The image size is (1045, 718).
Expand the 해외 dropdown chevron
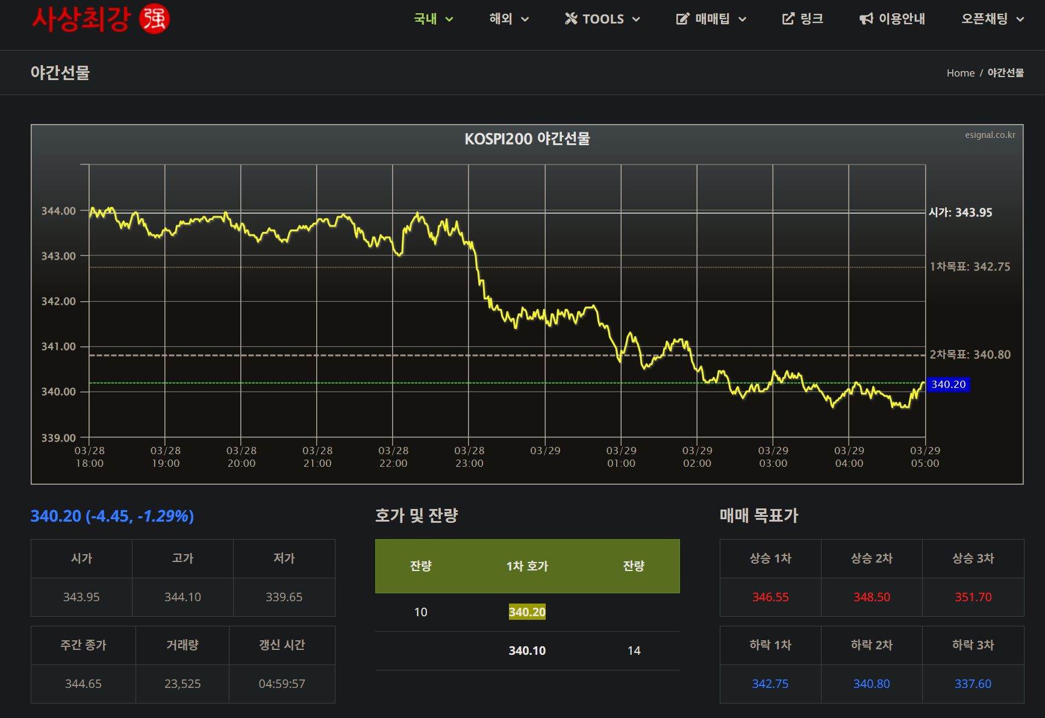click(525, 19)
